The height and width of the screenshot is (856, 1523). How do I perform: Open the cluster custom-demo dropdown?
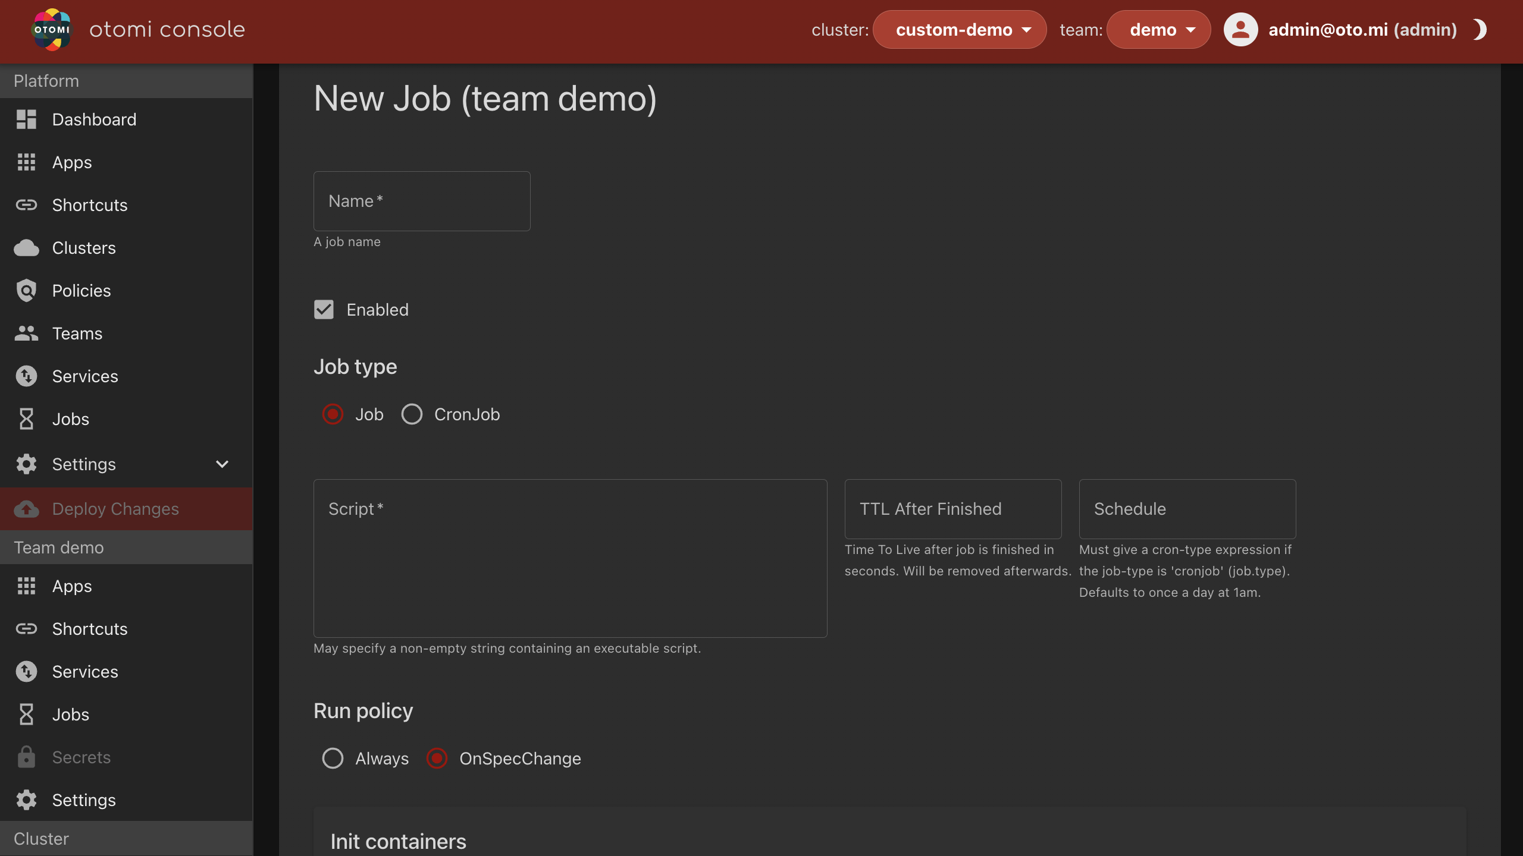click(x=960, y=30)
